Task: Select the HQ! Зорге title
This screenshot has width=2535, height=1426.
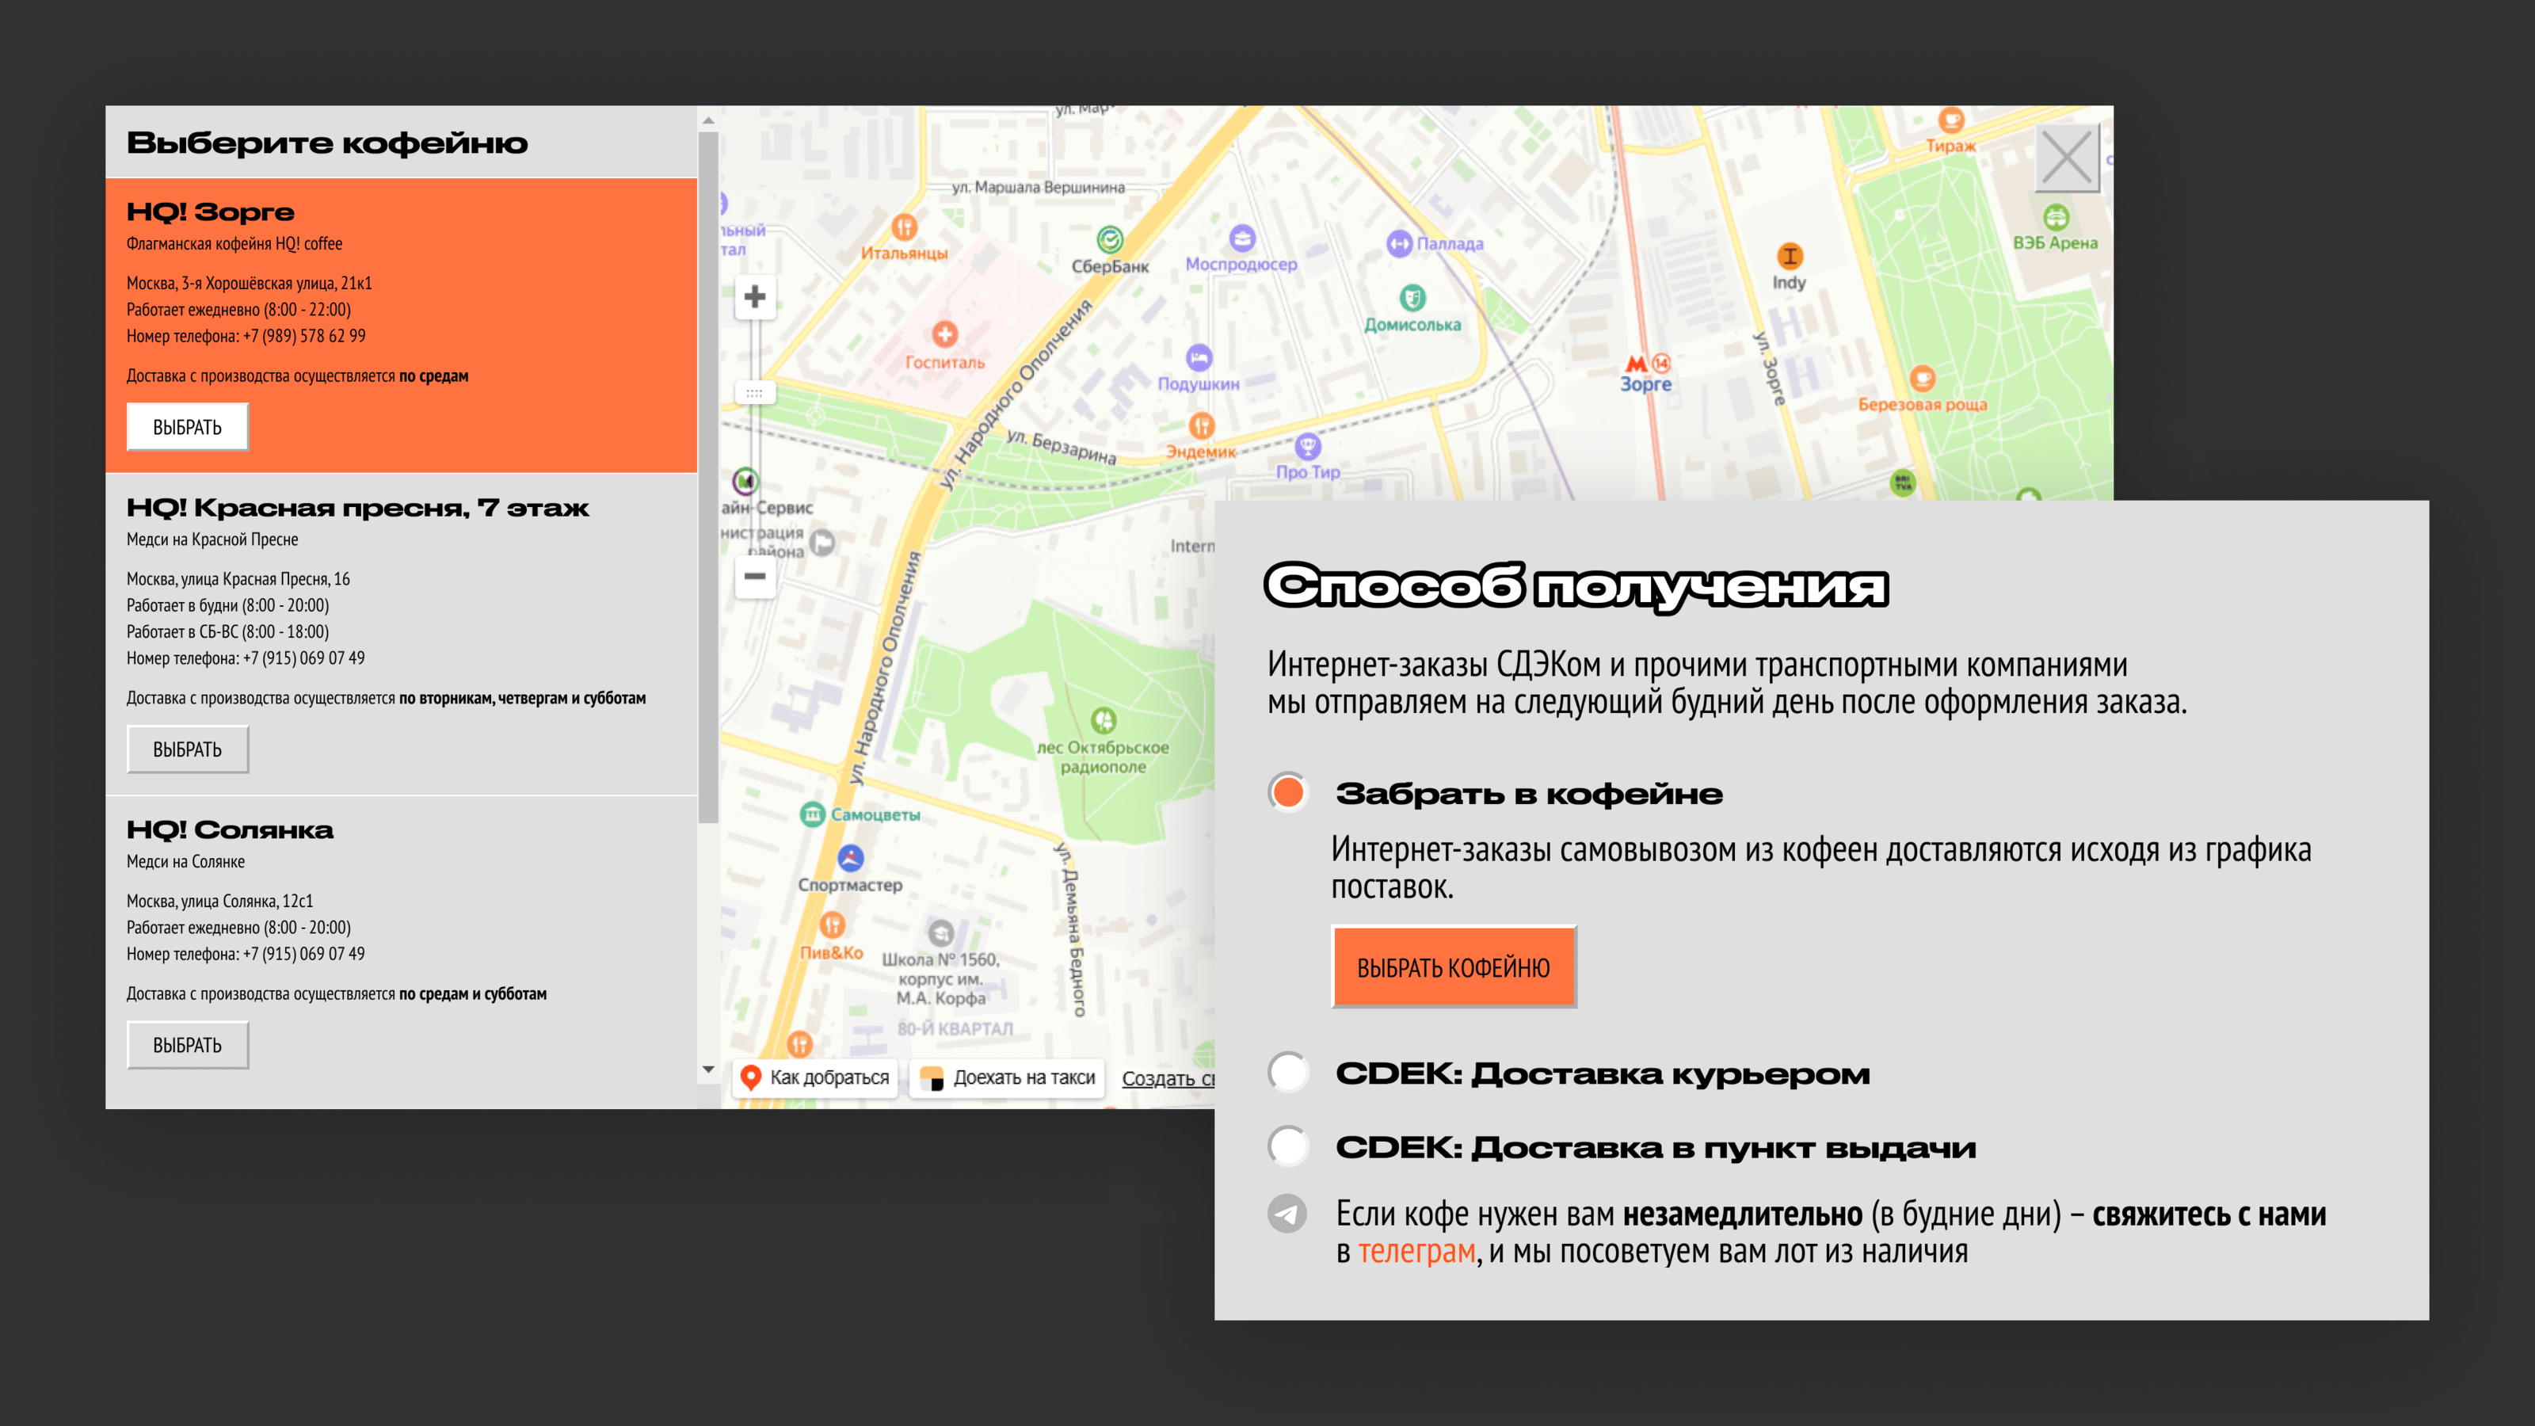Action: point(211,212)
